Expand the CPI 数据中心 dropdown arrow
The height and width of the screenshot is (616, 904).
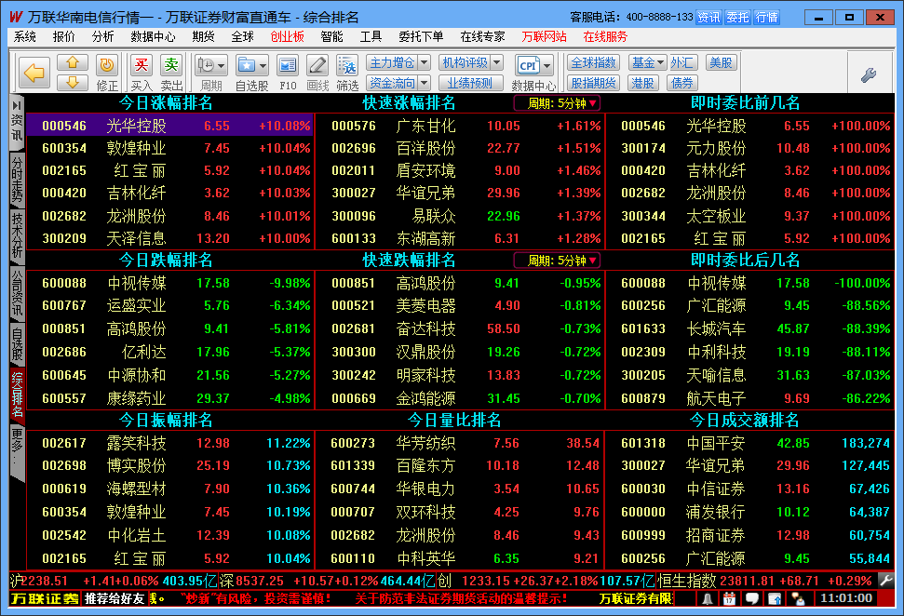click(x=547, y=66)
